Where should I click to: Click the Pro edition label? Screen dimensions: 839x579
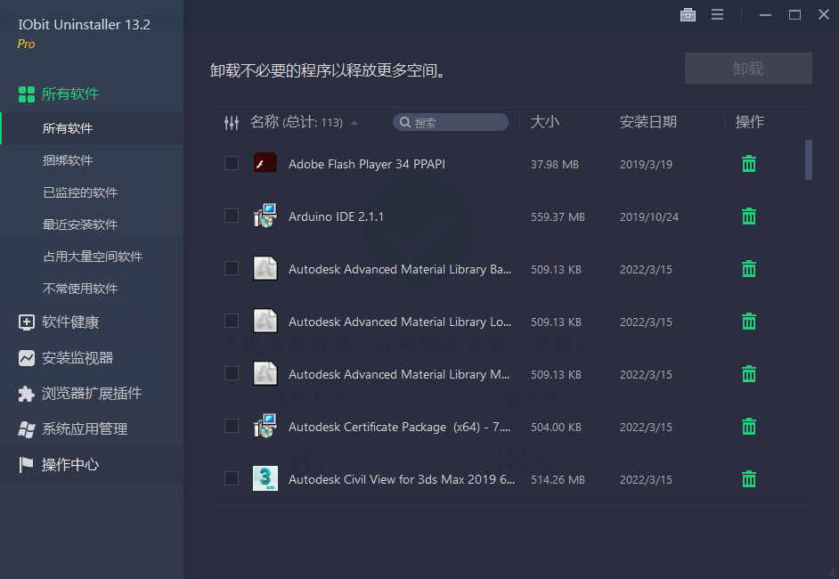click(26, 44)
